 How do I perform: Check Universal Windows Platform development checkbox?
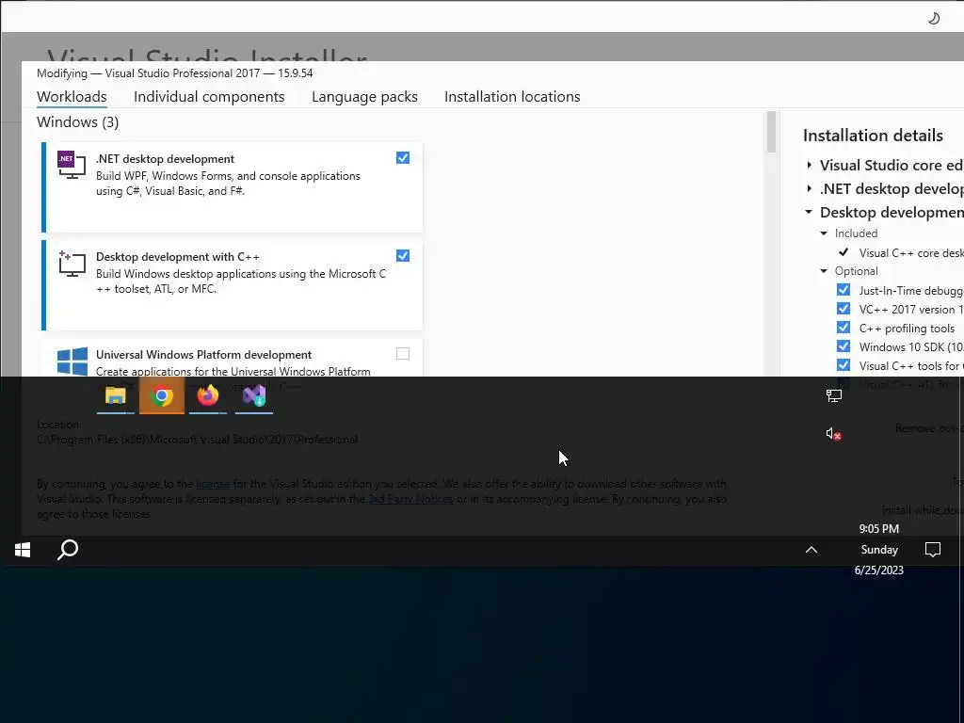click(403, 354)
